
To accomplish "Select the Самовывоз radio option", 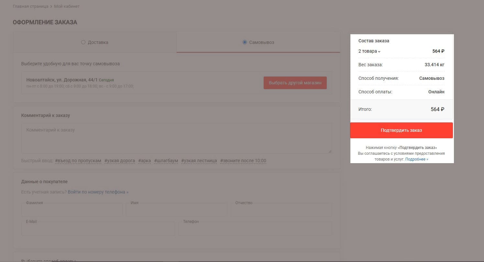I will 245,42.
